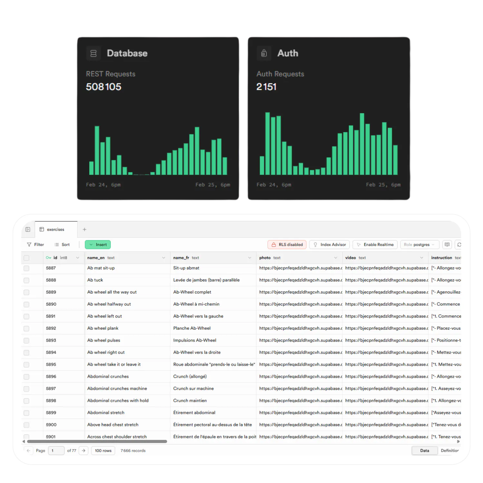Go to next page arrow

click(x=84, y=450)
